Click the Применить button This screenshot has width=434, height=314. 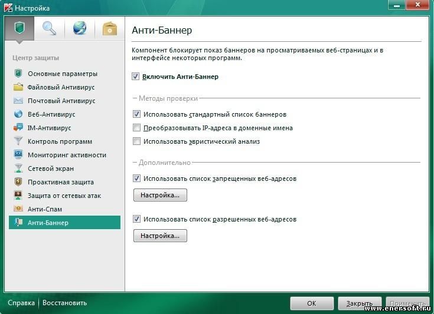407,303
